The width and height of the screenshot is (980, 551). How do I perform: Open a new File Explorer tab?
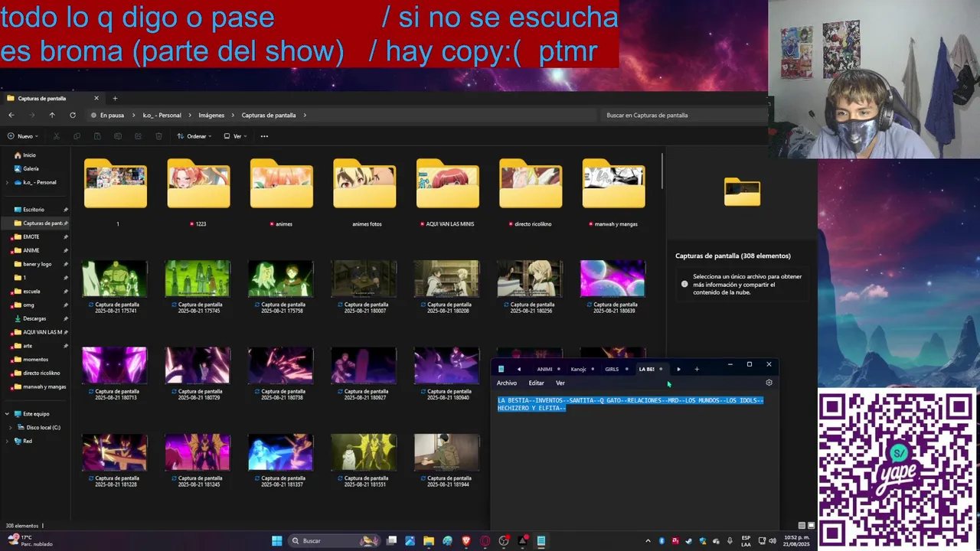115,98
